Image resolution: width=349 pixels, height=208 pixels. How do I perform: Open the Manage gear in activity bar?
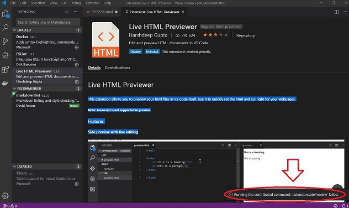5,196
